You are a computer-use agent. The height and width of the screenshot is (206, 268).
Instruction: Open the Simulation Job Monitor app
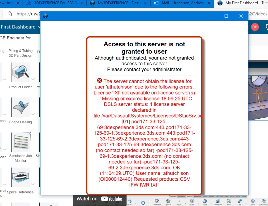21,142
